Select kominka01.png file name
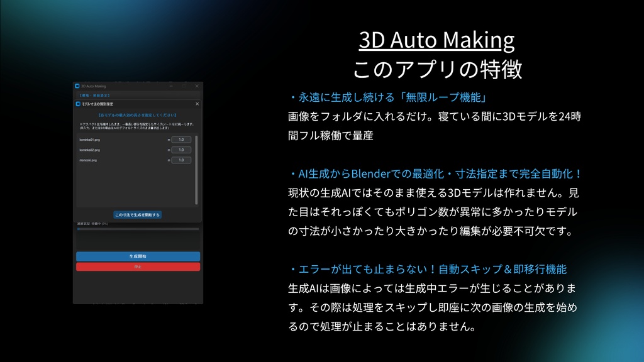 pyautogui.click(x=89, y=140)
